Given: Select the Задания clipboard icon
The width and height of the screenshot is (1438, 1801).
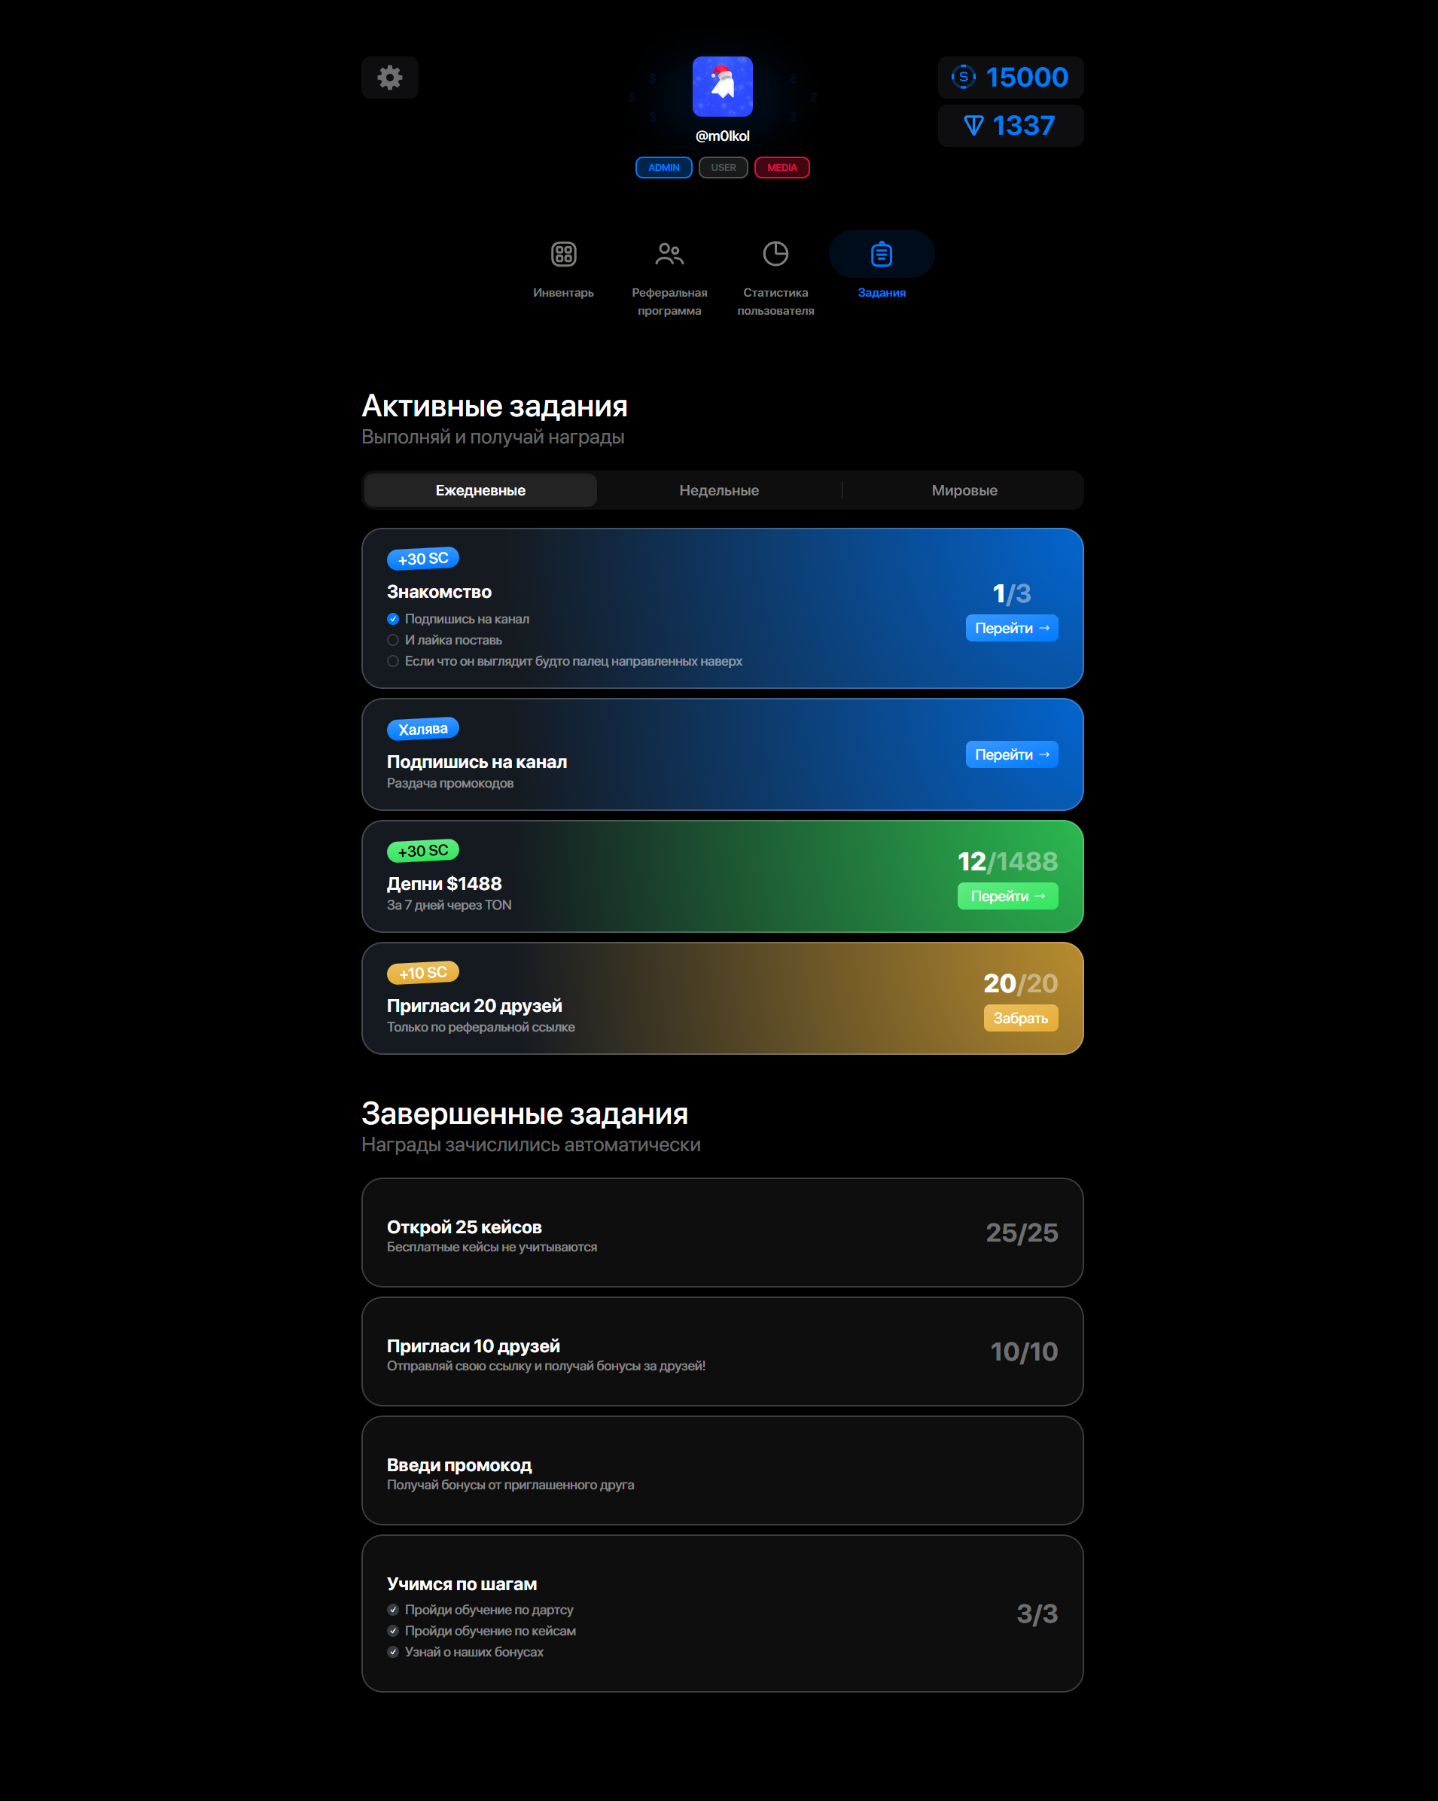Looking at the screenshot, I should point(882,254).
